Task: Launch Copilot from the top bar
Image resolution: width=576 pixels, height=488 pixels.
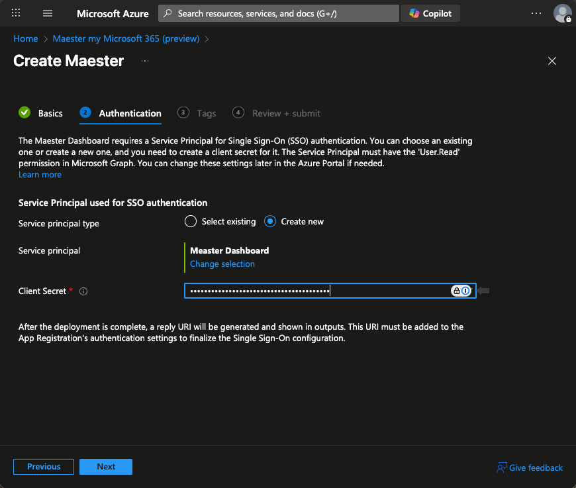Action: tap(430, 13)
